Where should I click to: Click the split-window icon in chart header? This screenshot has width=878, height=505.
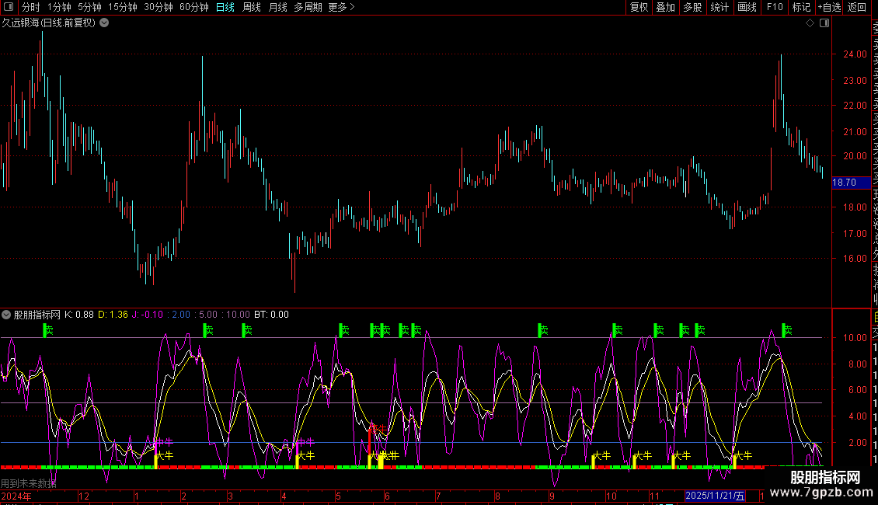(824, 23)
